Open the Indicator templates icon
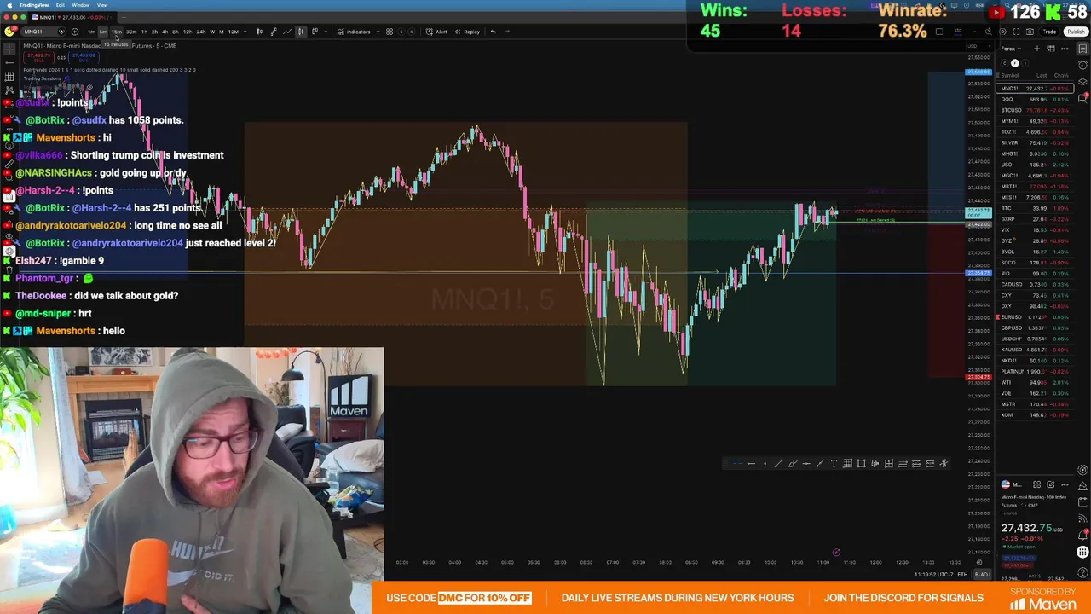The width and height of the screenshot is (1091, 614). pyautogui.click(x=390, y=32)
